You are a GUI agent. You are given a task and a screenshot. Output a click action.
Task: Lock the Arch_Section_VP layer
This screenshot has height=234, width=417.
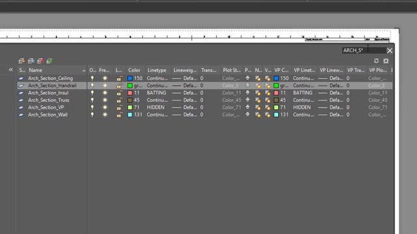pos(119,107)
